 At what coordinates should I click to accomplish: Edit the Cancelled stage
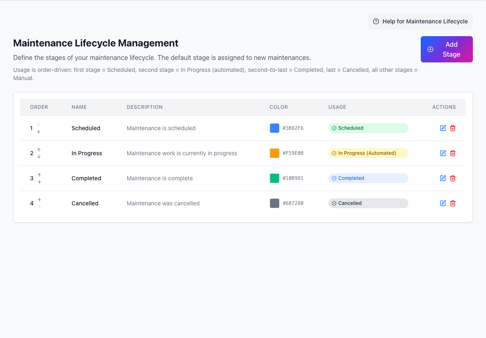click(x=443, y=203)
